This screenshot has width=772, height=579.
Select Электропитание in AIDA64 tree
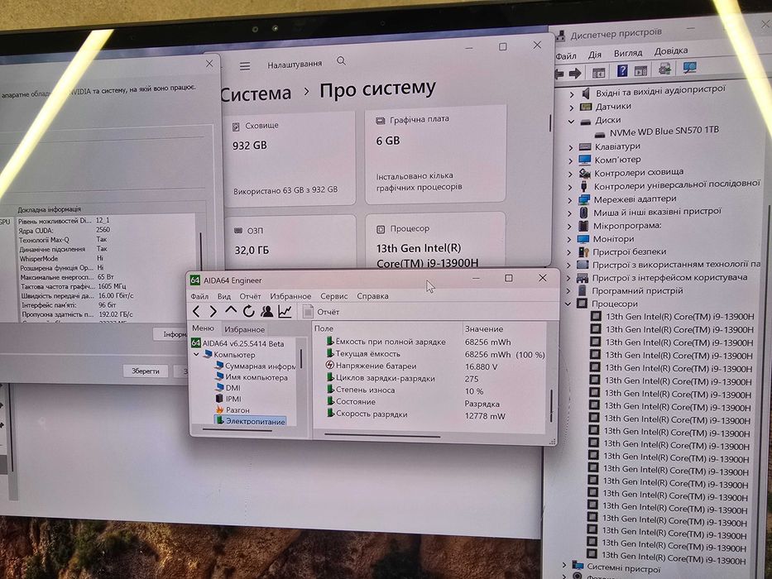click(x=250, y=422)
